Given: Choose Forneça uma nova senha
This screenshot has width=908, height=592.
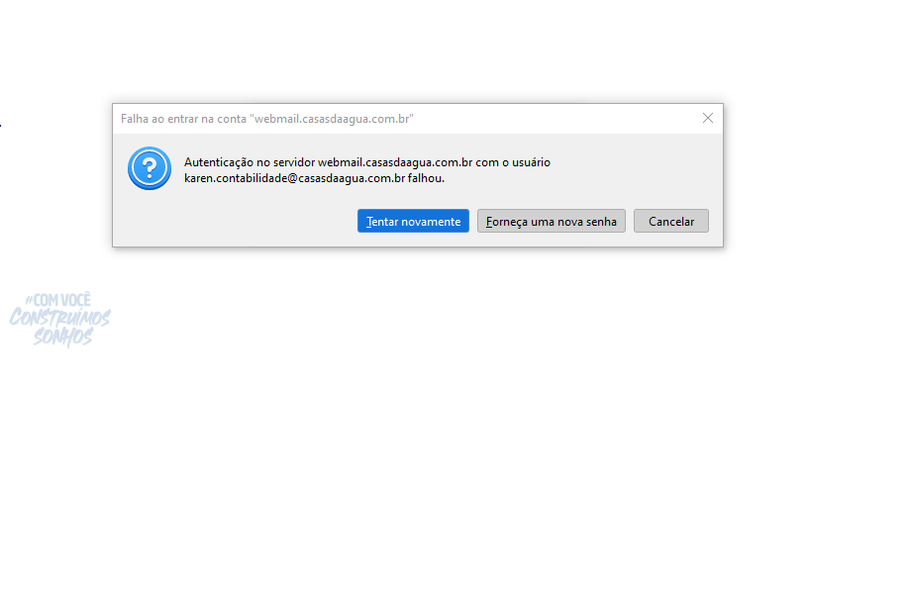Looking at the screenshot, I should point(551,221).
